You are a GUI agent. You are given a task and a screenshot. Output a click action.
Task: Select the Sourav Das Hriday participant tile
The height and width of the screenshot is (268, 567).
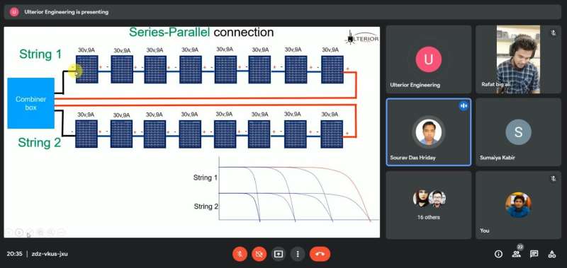coord(429,132)
